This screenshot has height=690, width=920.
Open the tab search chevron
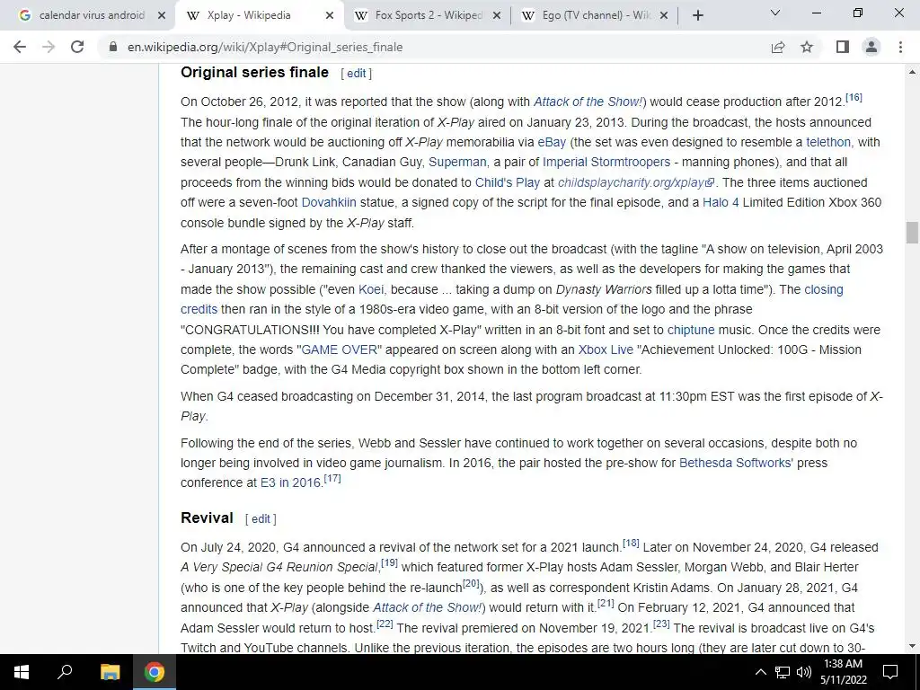click(x=775, y=13)
